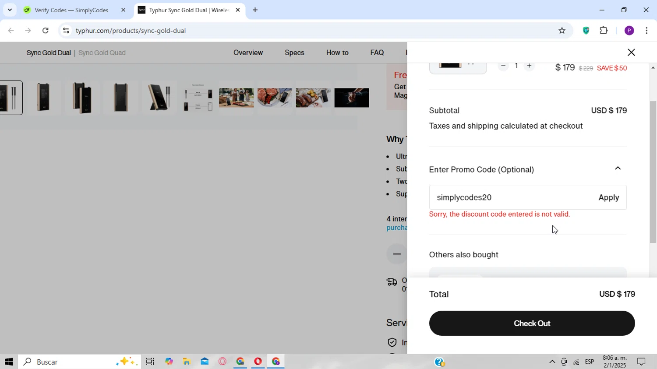Image resolution: width=657 pixels, height=369 pixels.
Task: Open Copilot from the taskbar
Action: click(x=169, y=362)
